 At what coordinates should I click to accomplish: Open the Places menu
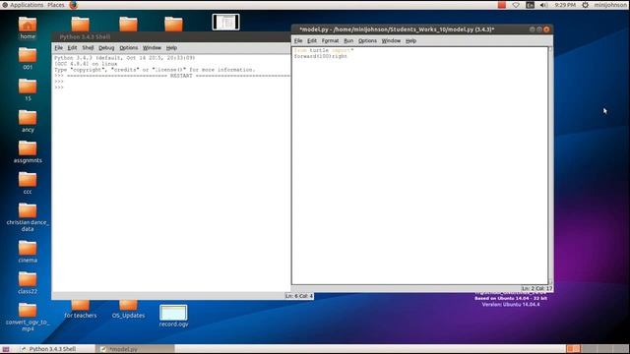(x=56, y=5)
